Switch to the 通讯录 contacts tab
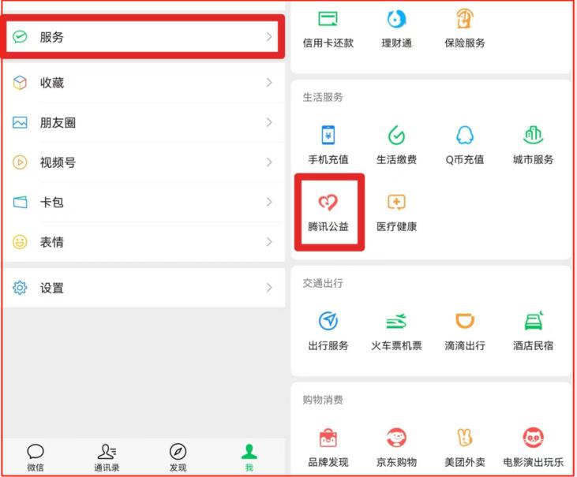Viewport: 577px width, 477px height. pyautogui.click(x=107, y=457)
